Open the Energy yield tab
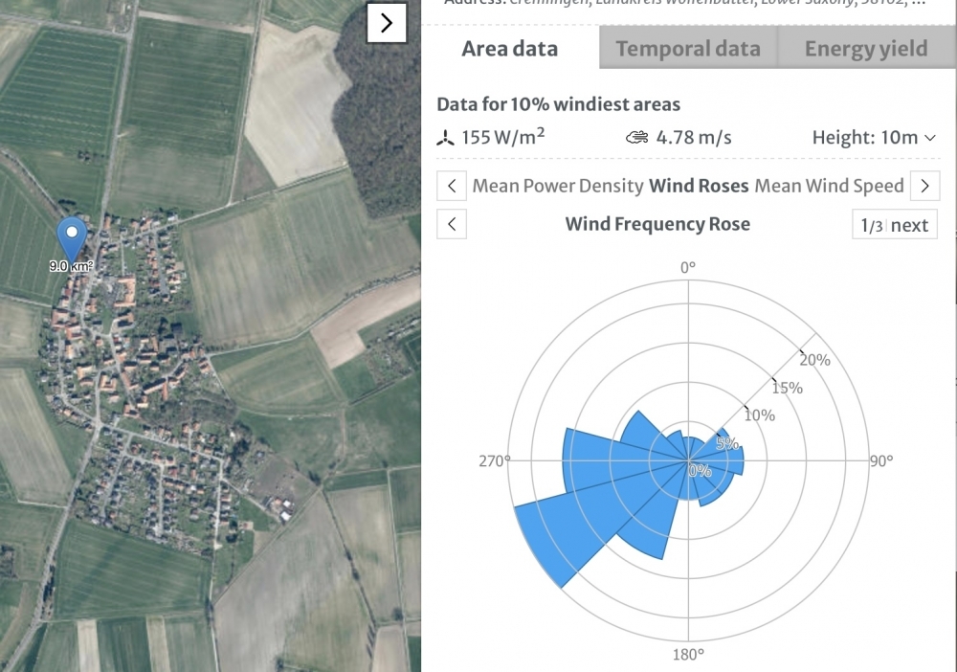957x672 pixels. pyautogui.click(x=865, y=49)
